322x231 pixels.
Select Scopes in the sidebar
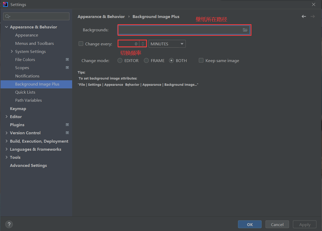point(22,68)
